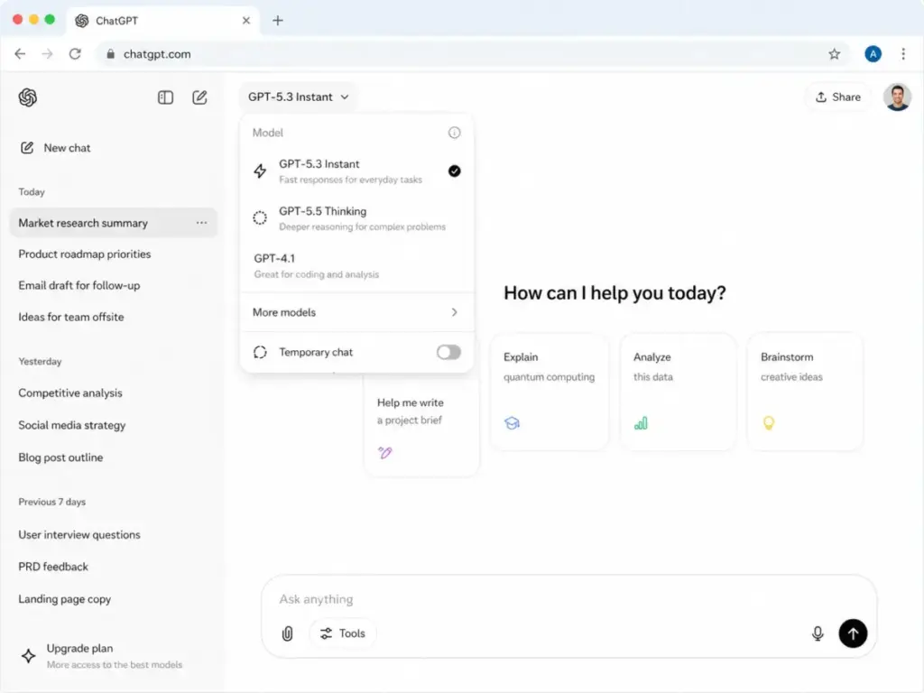The height and width of the screenshot is (693, 924).
Task: Click the 'Today' section label
Action: (32, 192)
